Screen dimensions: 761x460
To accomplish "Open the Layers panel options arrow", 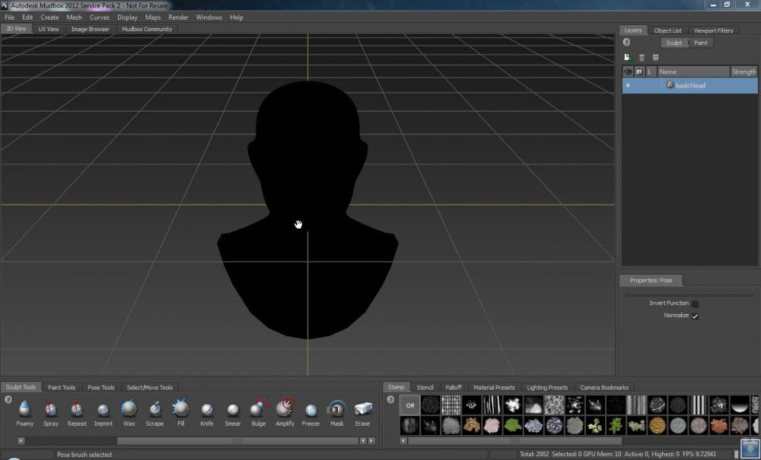I will pyautogui.click(x=627, y=43).
